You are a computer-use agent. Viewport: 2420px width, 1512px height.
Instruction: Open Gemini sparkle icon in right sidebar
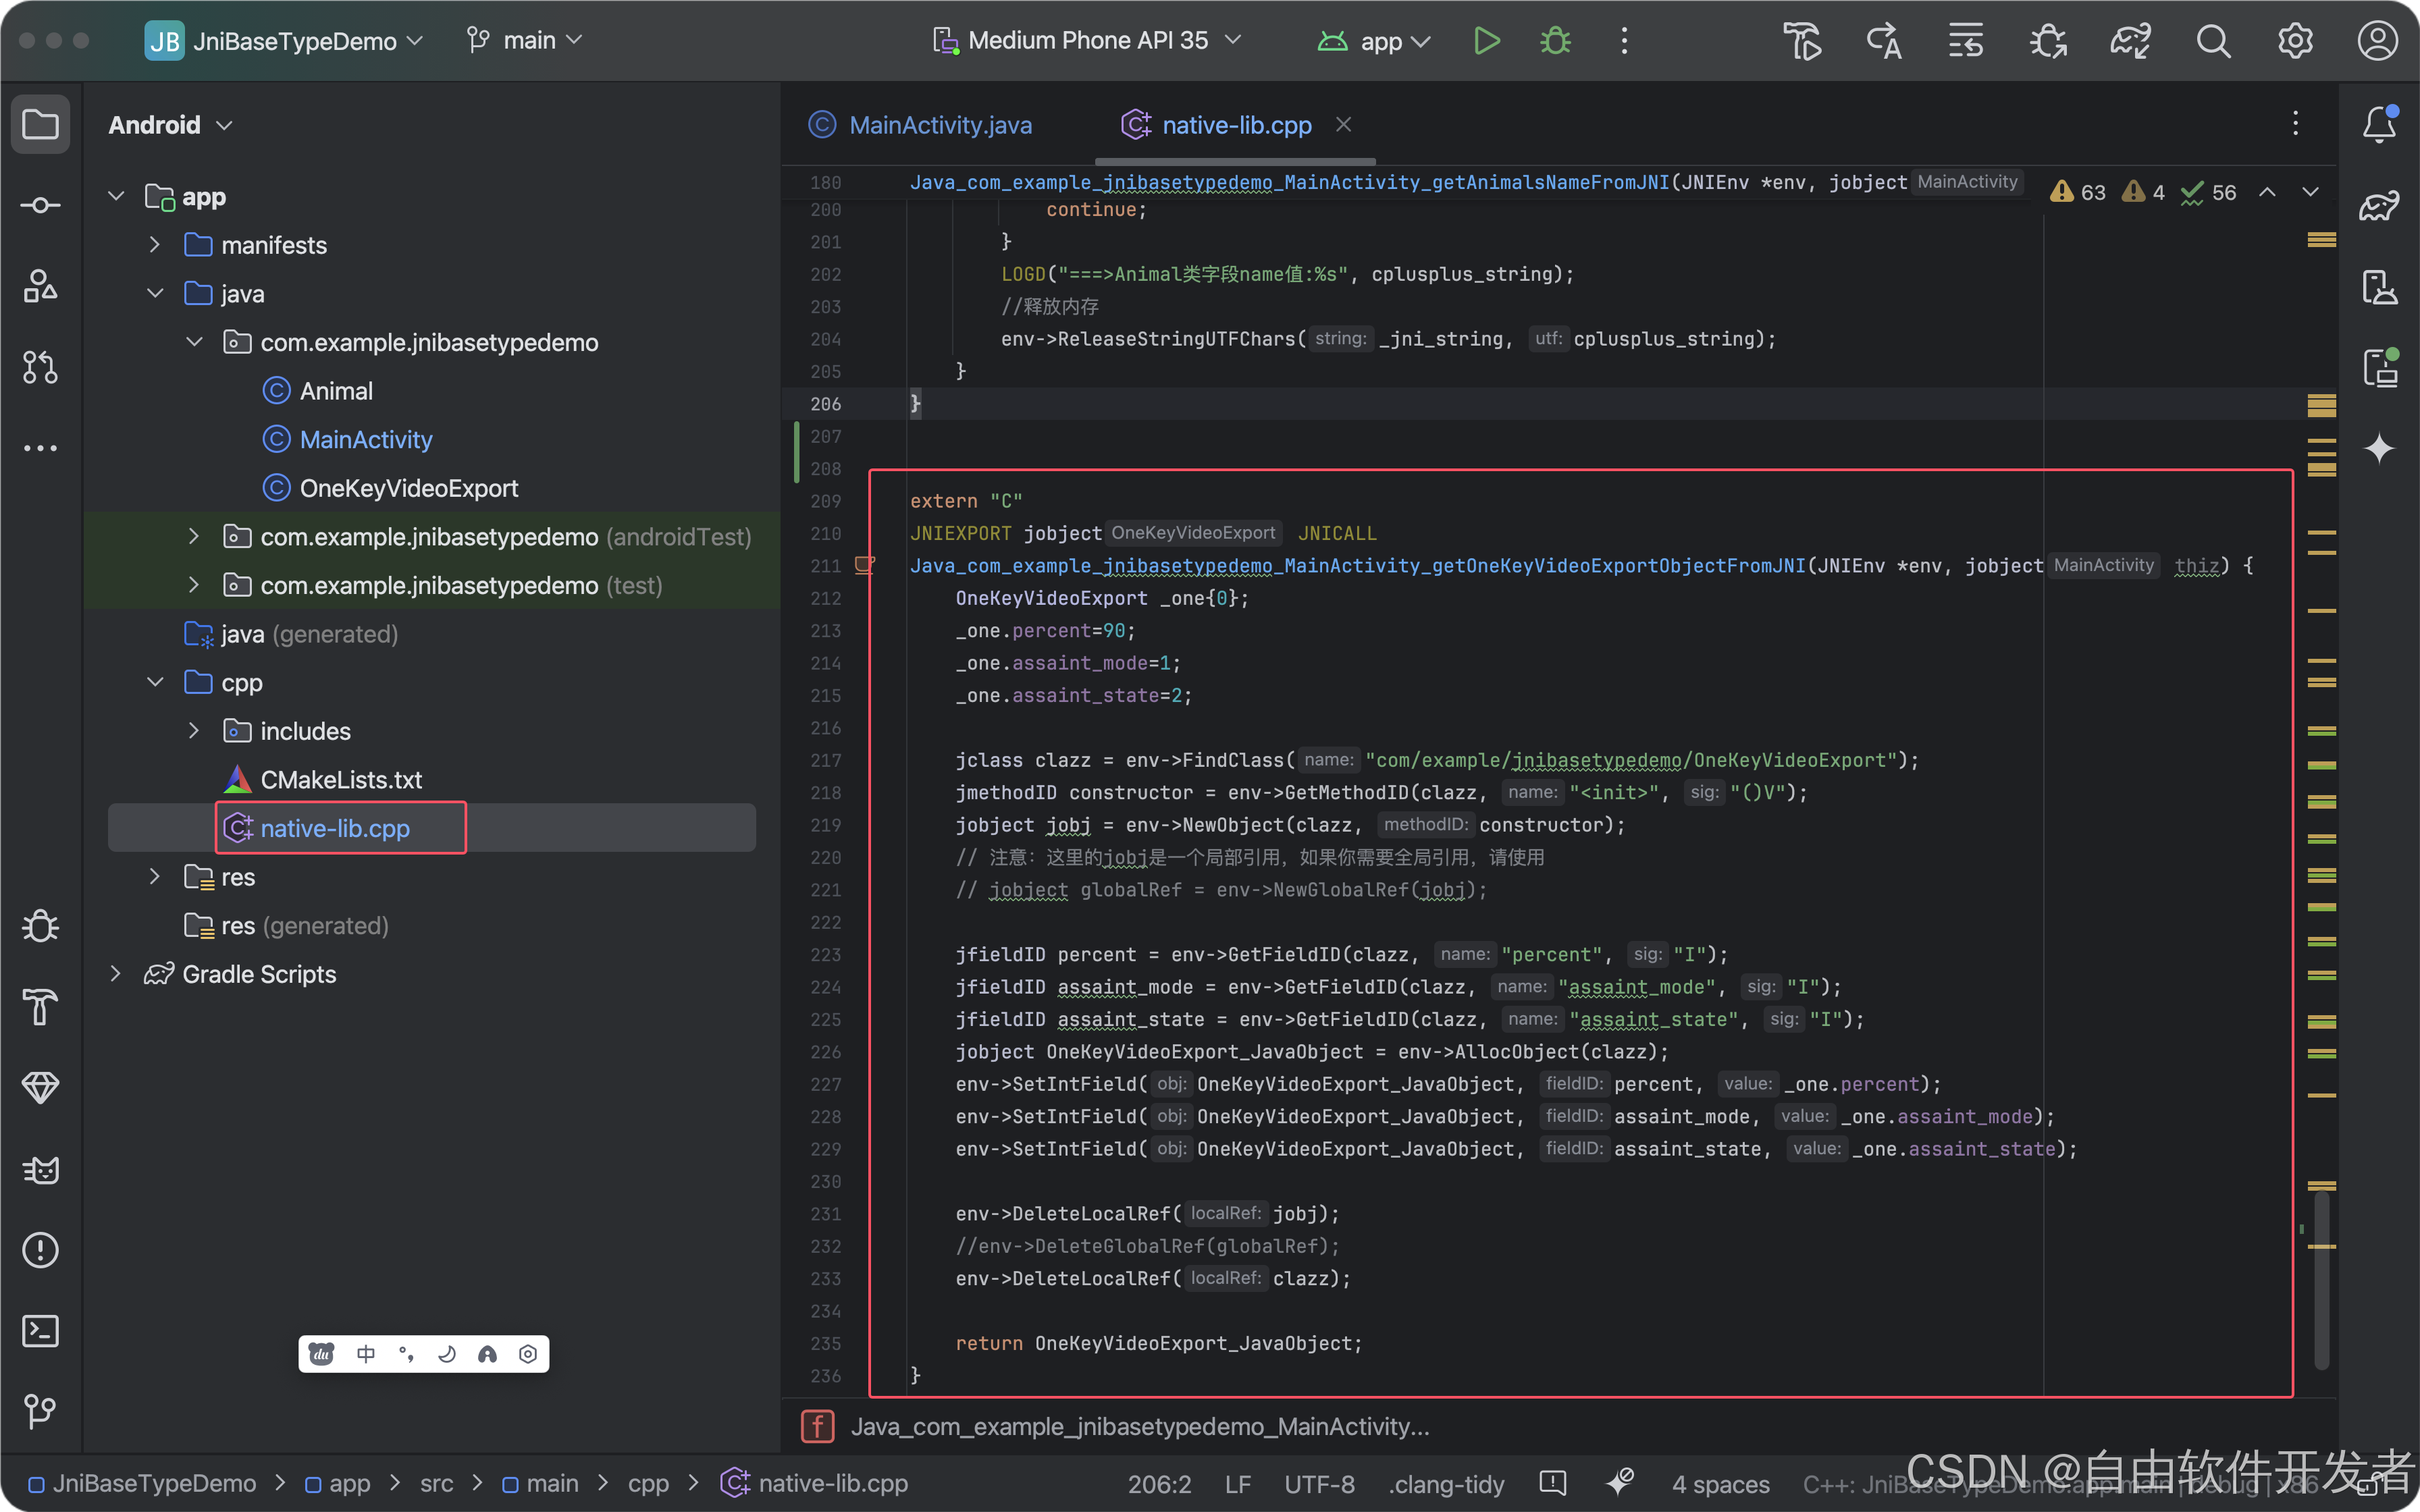click(x=2379, y=448)
